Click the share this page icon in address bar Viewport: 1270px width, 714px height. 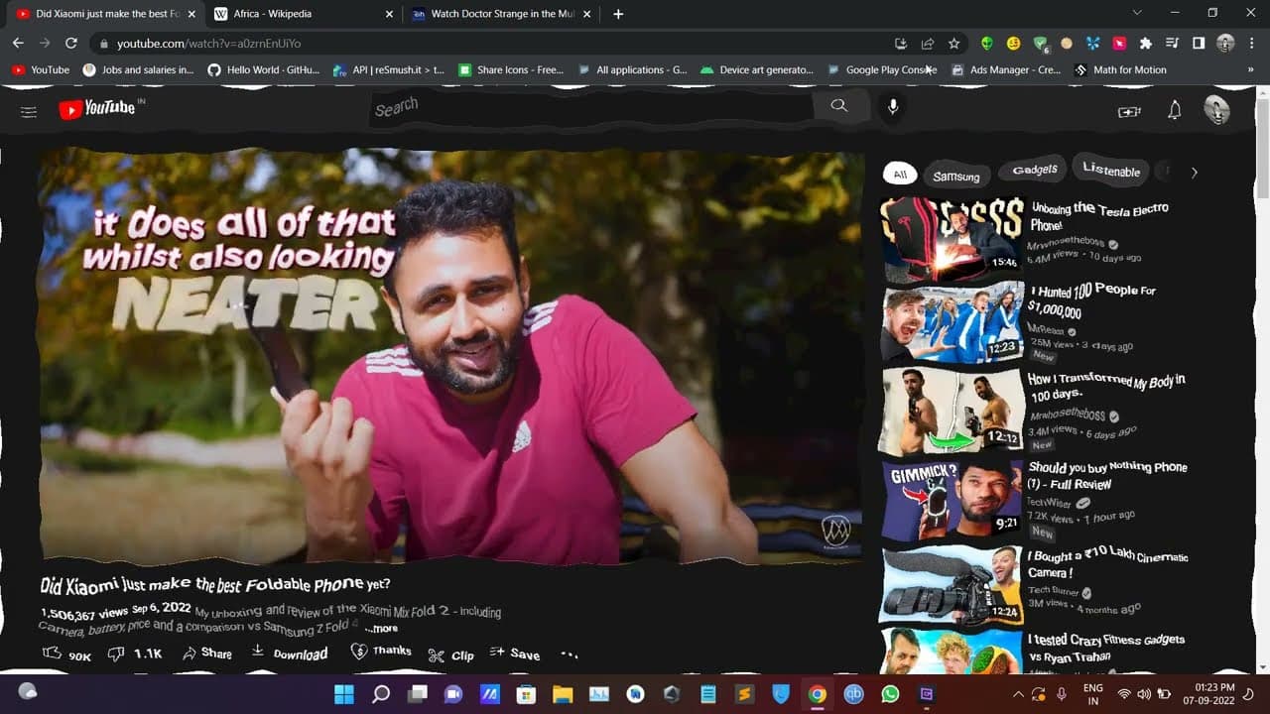[927, 44]
